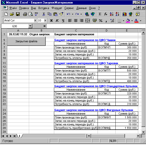Open the Сервис menu
Image resolution: width=146 pixels, height=145 pixels.
69,8
